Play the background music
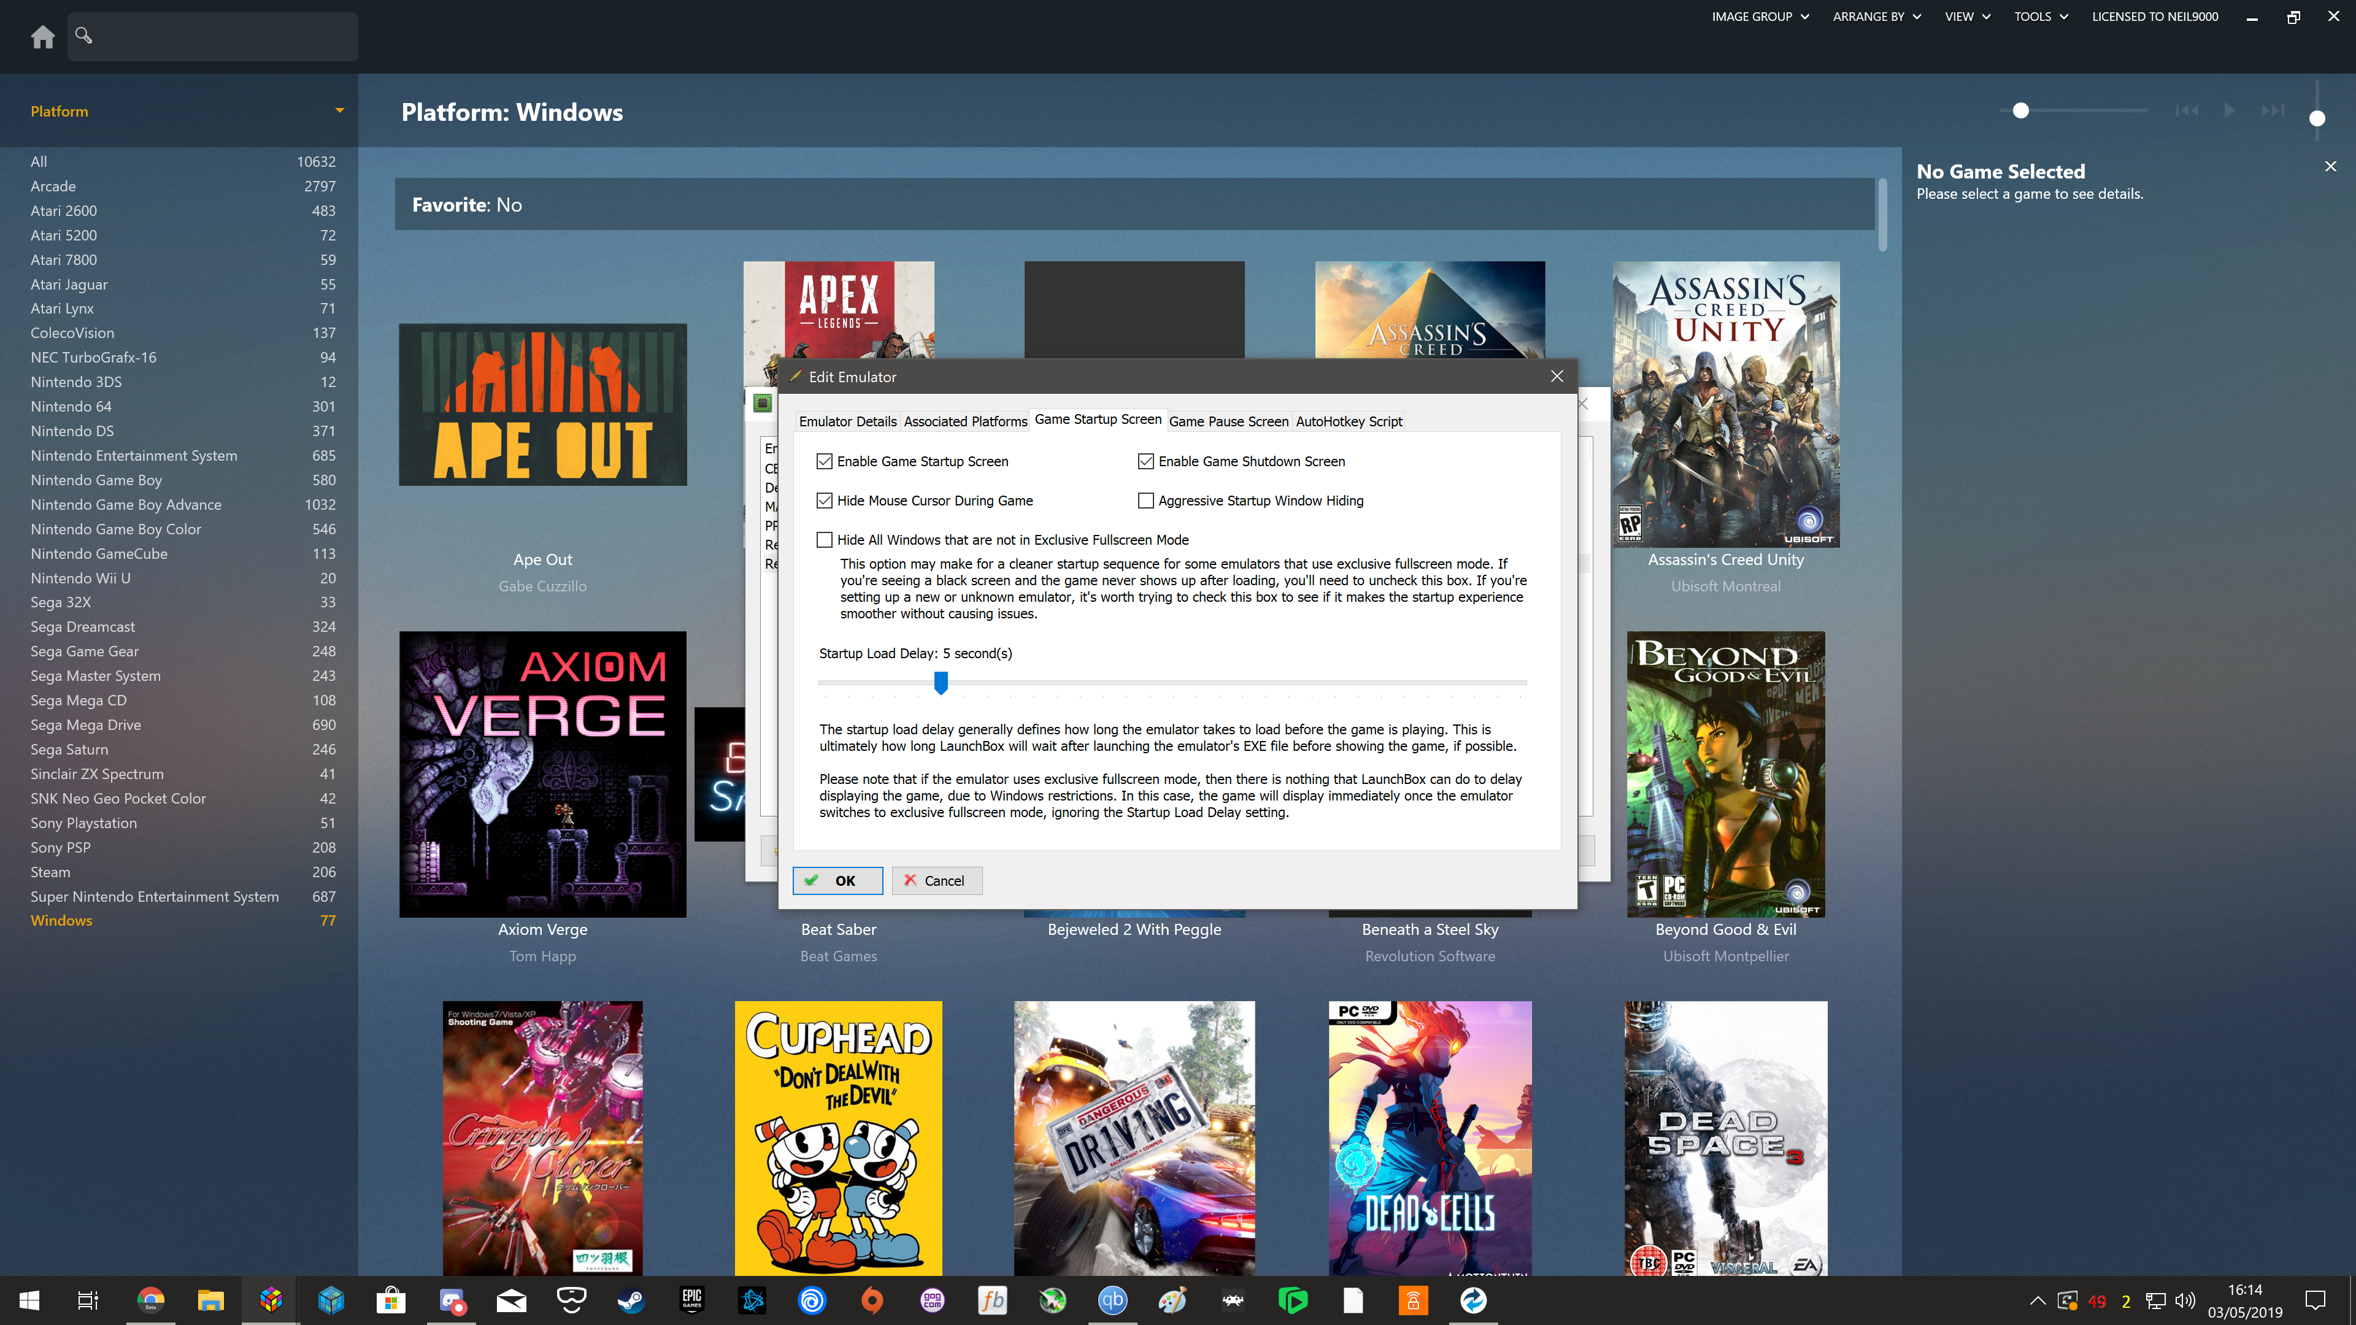 point(2229,110)
